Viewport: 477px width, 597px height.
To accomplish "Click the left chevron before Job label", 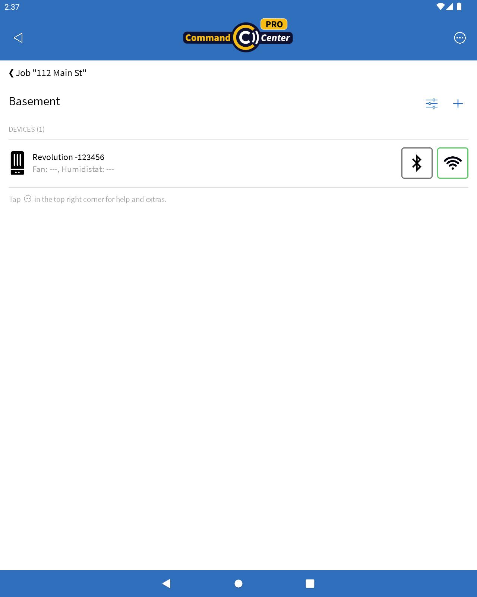I will pyautogui.click(x=11, y=73).
